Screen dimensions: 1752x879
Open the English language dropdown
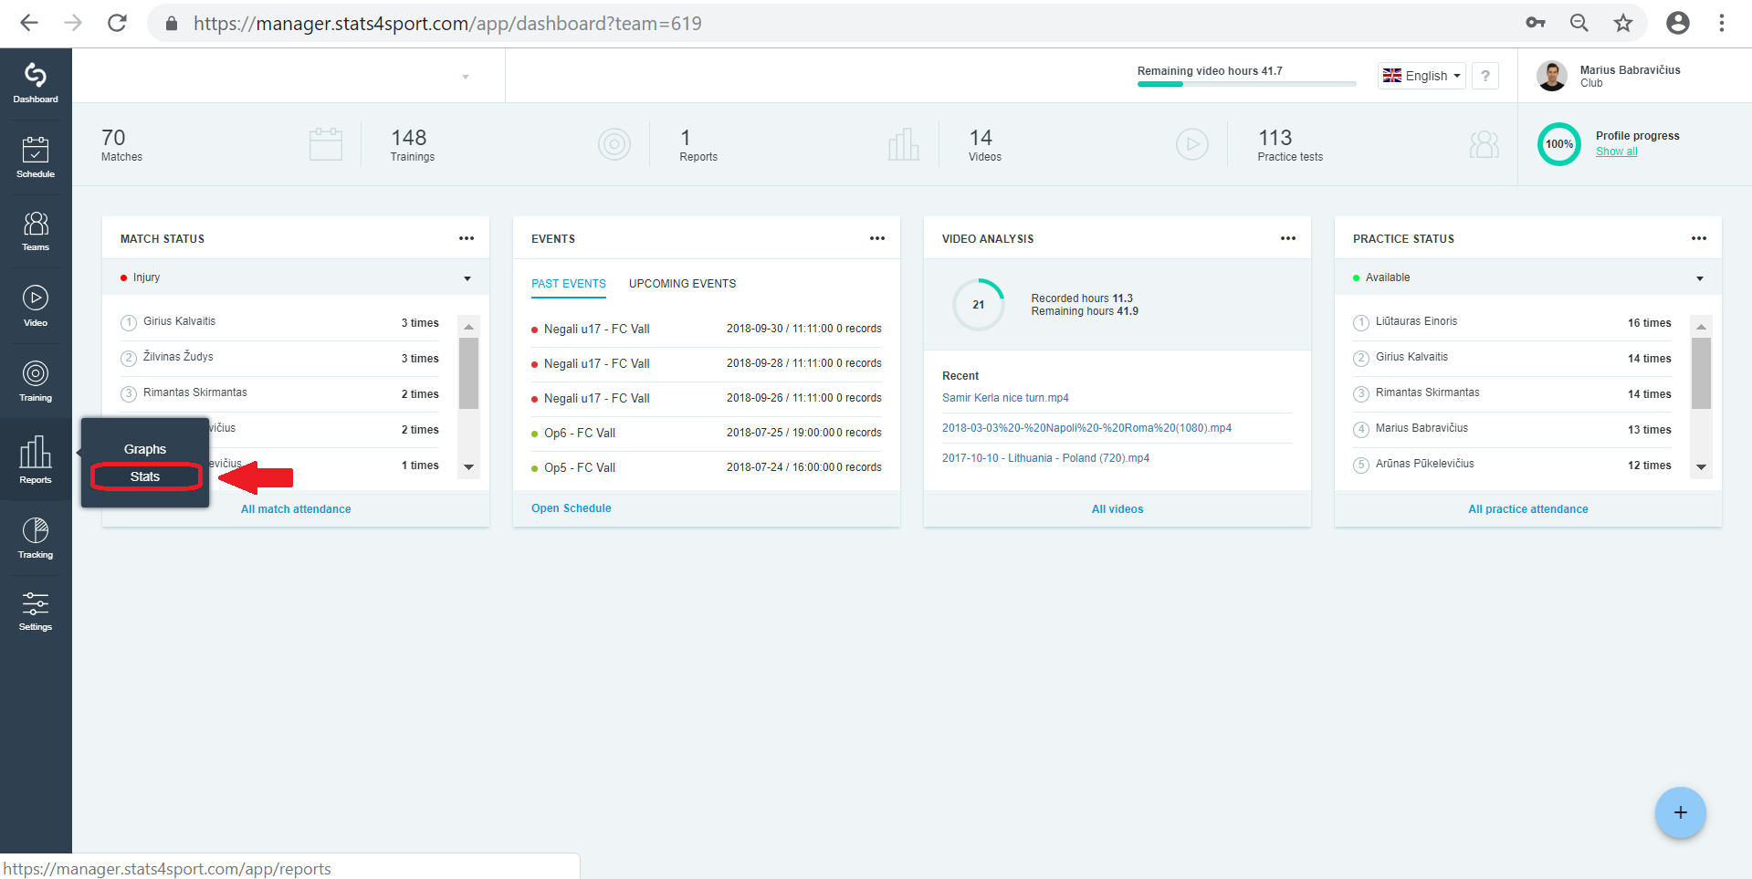1422,76
